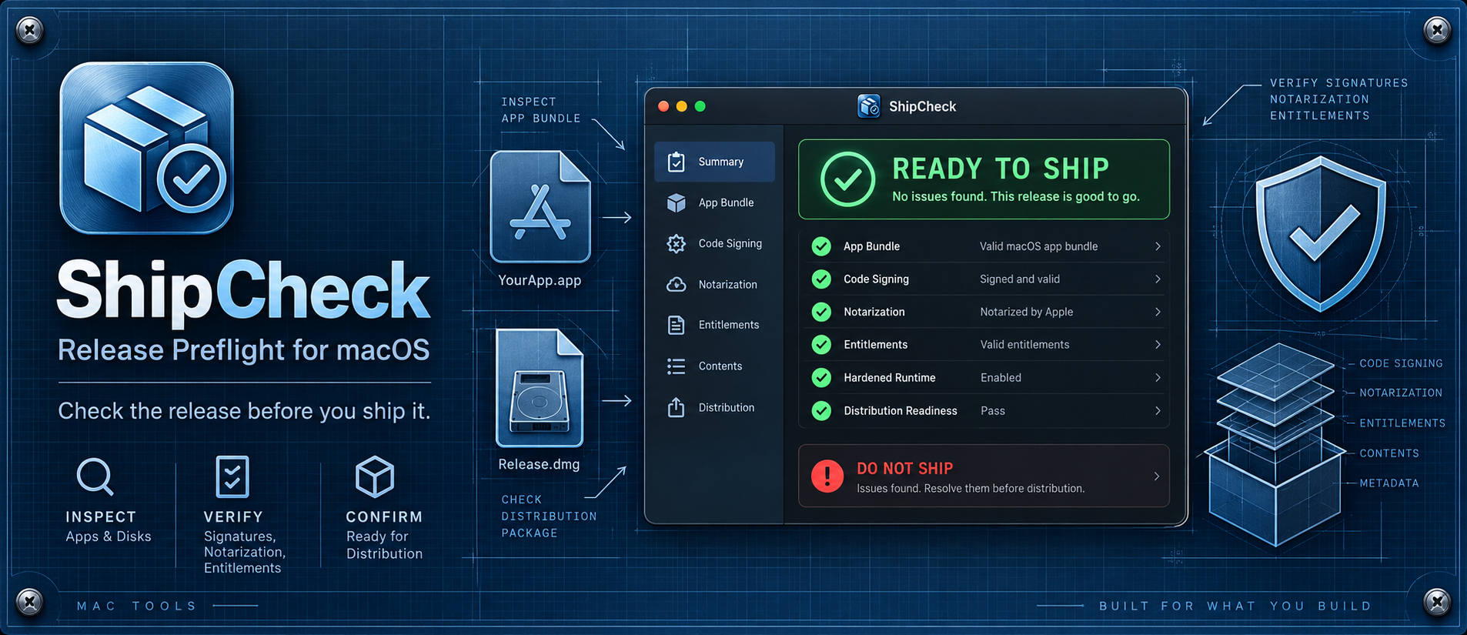
Task: Click the green check beside Hardened Runtime row
Action: tap(821, 378)
